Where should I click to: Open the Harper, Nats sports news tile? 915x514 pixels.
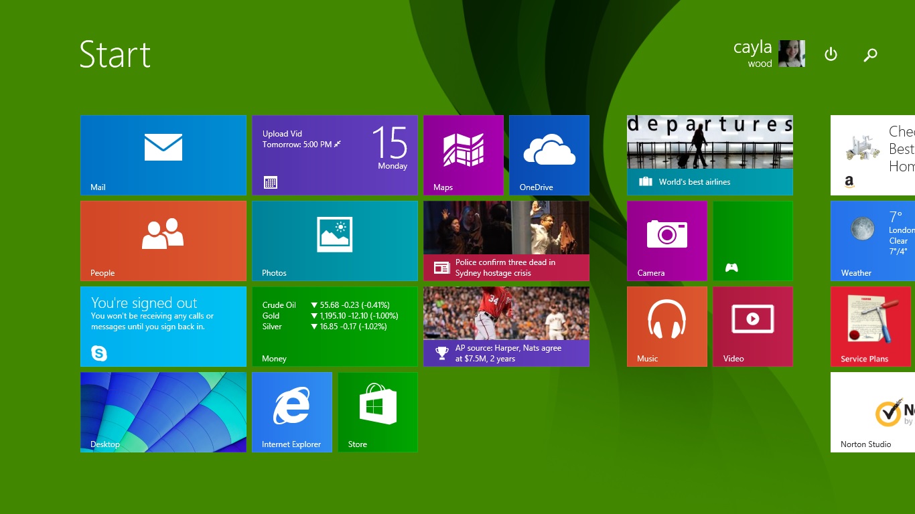506,327
